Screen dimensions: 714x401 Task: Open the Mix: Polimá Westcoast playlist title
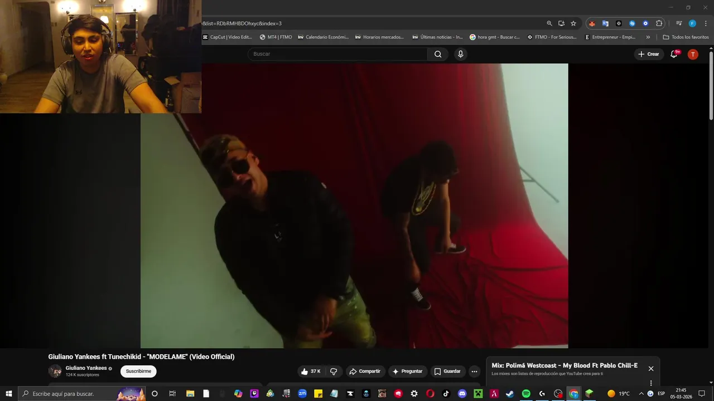pos(565,365)
